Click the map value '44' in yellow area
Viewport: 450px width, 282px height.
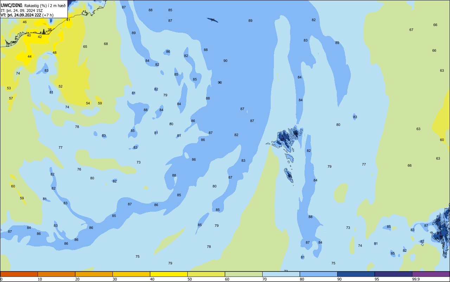[30, 57]
